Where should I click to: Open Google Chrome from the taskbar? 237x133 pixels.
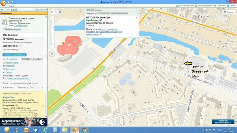(x=84, y=129)
